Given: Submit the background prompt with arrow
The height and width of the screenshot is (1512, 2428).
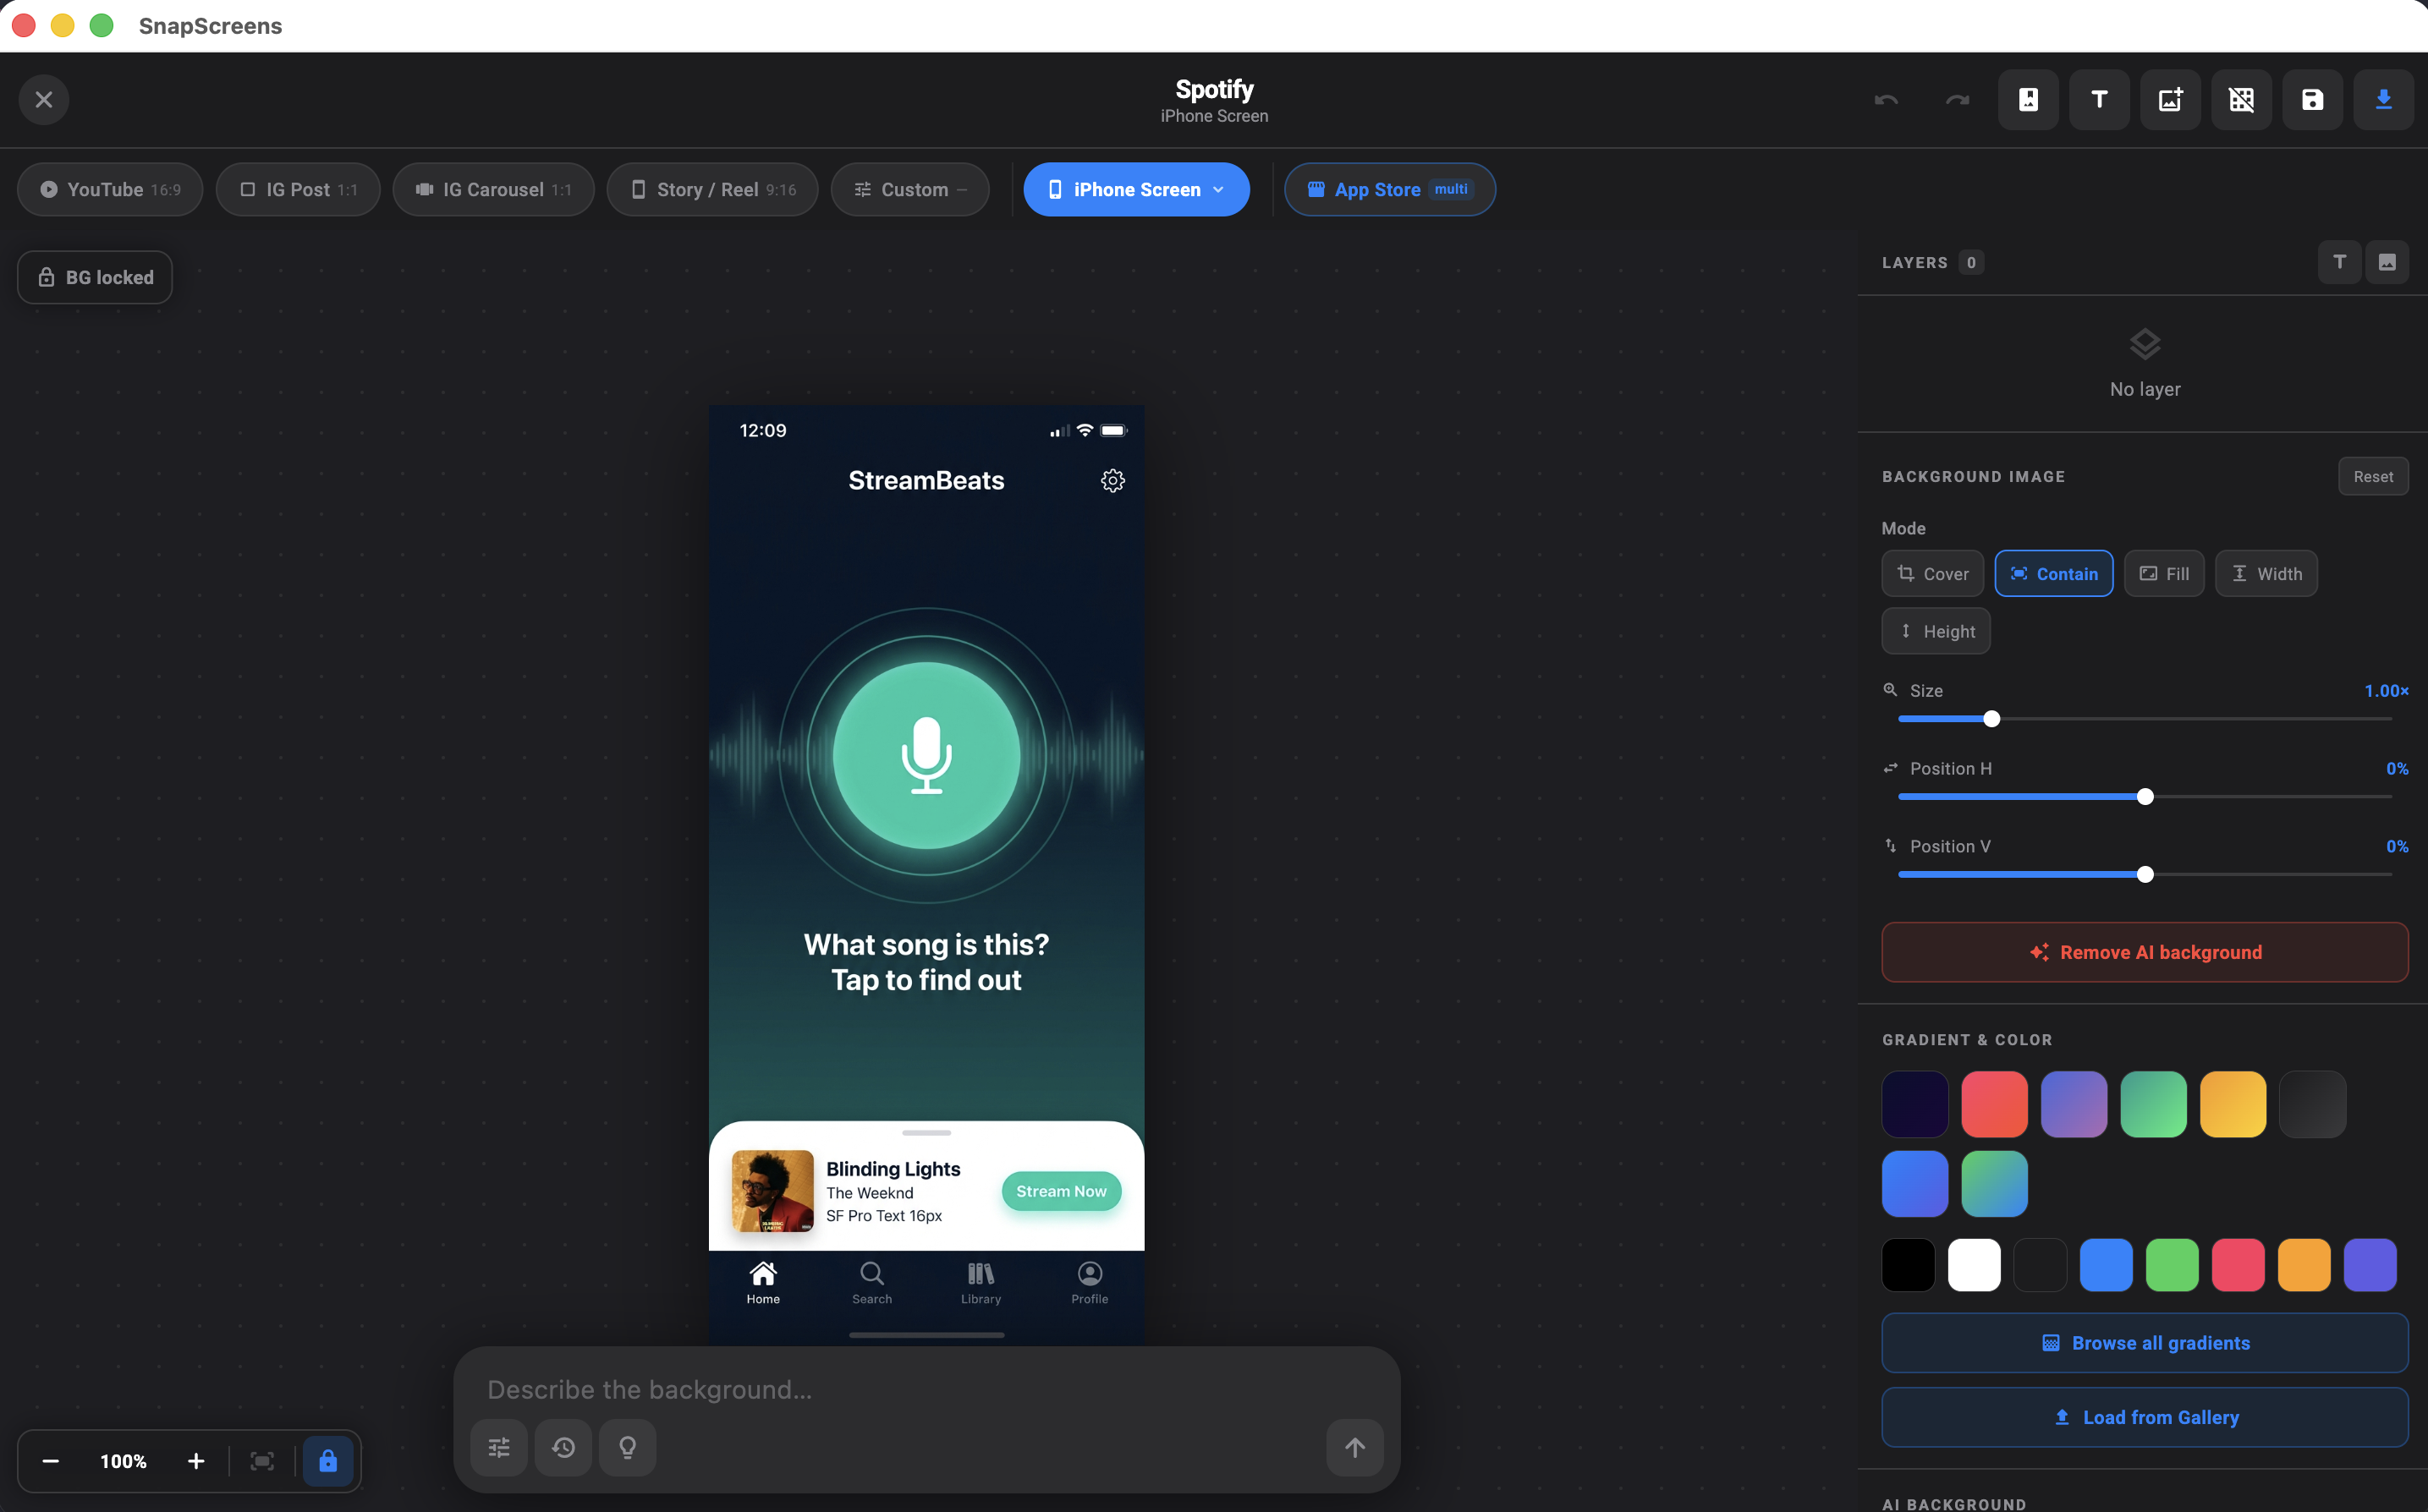Looking at the screenshot, I should coord(1354,1447).
